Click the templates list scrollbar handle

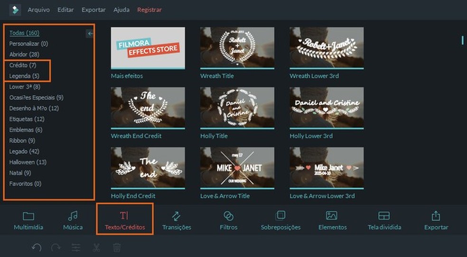(463, 40)
